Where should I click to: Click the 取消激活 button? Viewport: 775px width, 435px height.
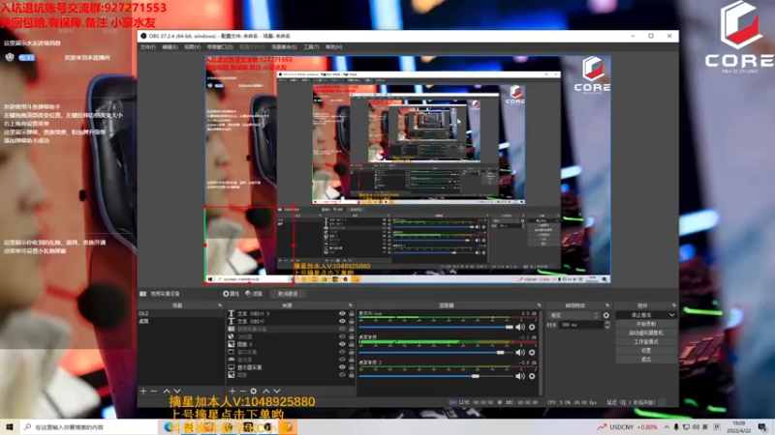[288, 294]
